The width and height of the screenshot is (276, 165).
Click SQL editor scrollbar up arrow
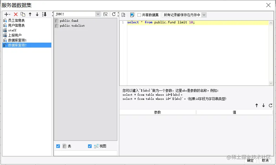(x=271, y=23)
